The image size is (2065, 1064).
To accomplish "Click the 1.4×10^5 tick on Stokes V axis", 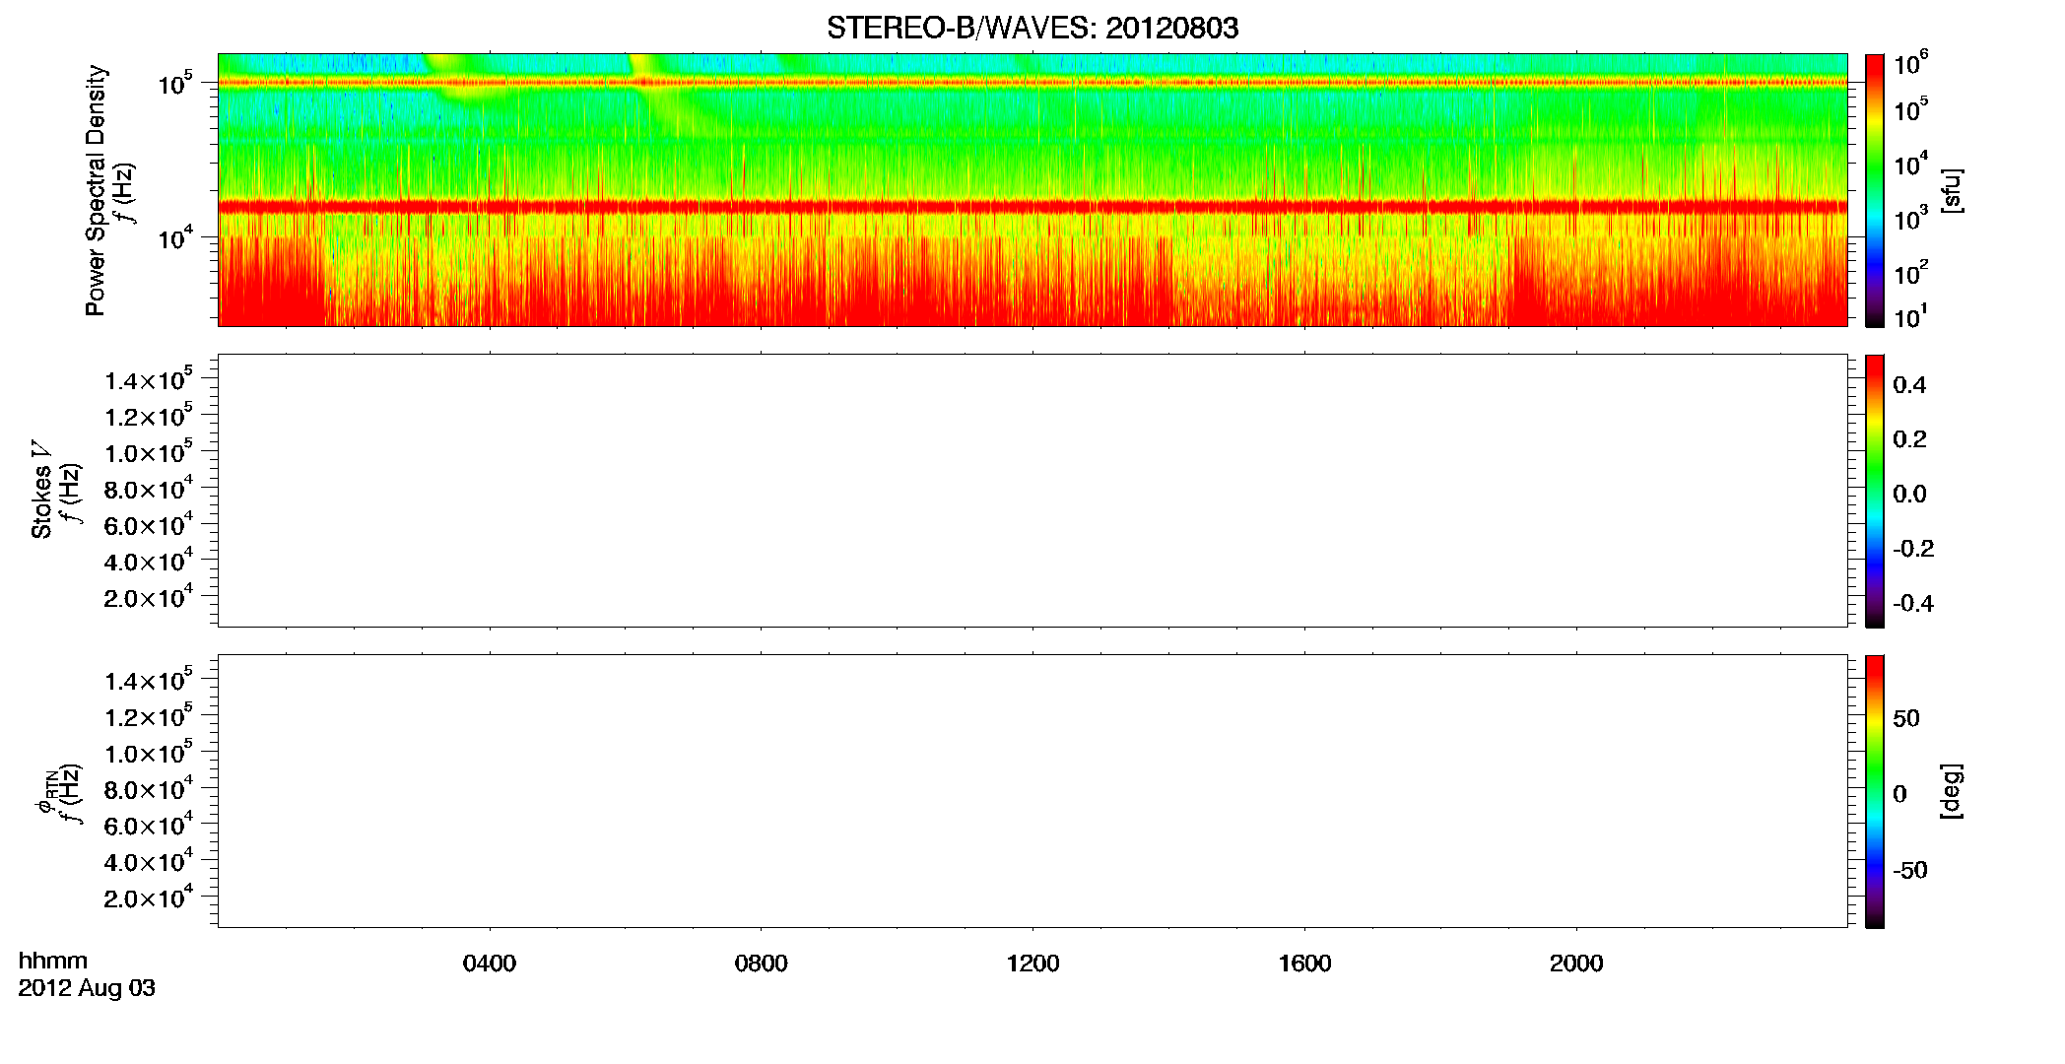I will tap(149, 379).
